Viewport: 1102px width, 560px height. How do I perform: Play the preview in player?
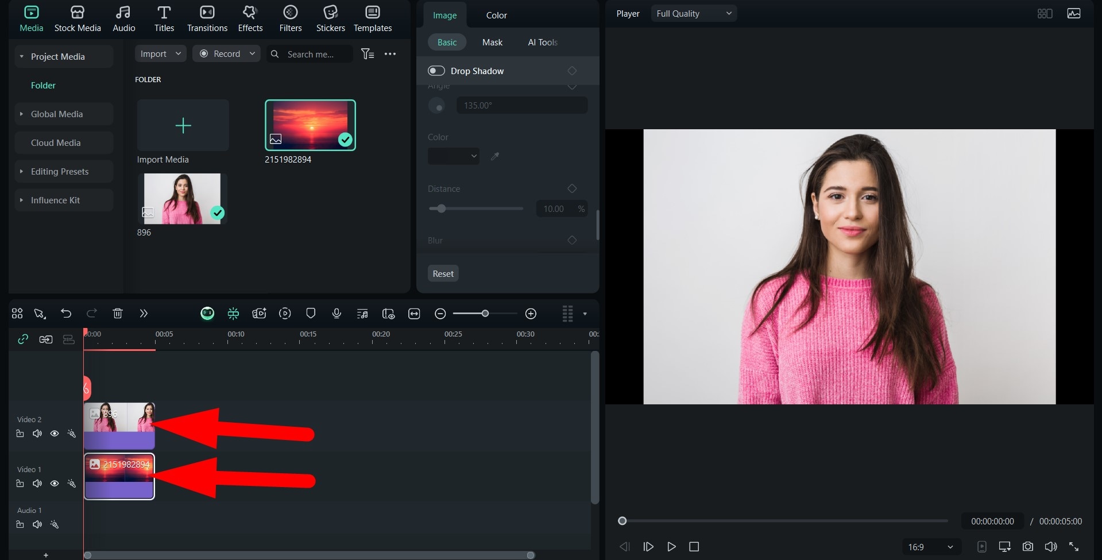click(x=671, y=547)
